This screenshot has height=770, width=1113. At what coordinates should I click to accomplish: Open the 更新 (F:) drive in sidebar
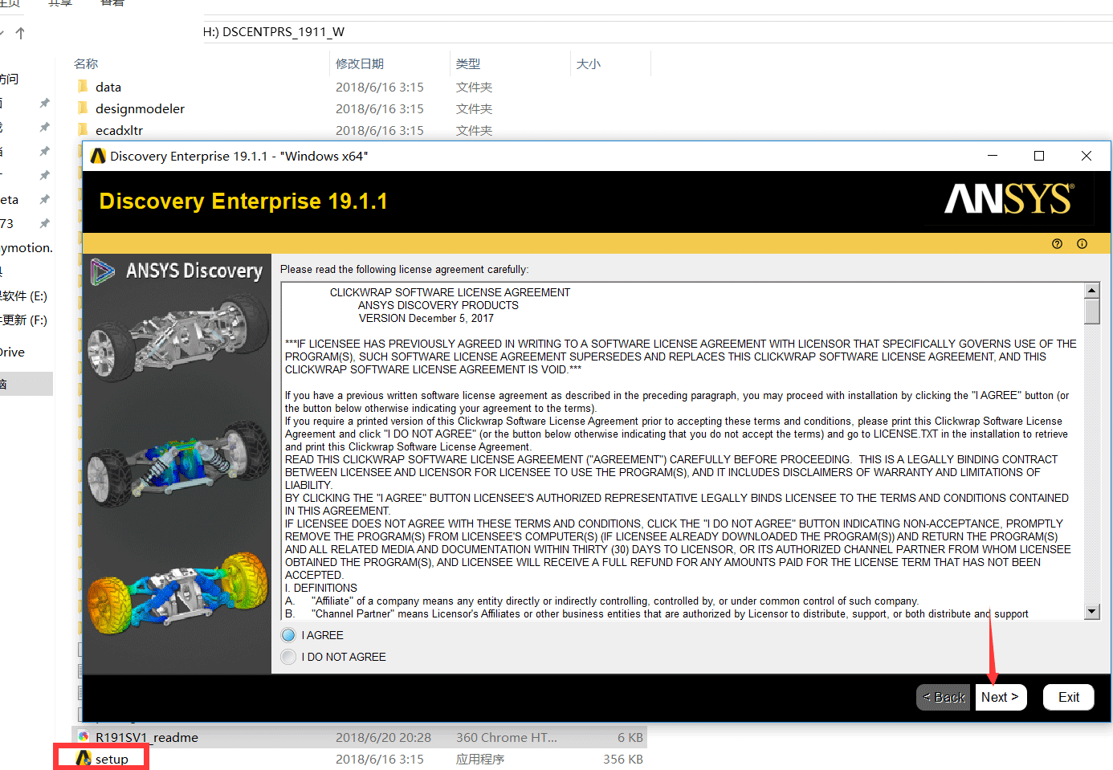pos(23,320)
